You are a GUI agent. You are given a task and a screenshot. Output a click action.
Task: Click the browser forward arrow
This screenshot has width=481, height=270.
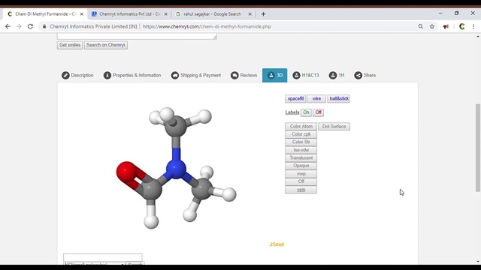[19, 27]
